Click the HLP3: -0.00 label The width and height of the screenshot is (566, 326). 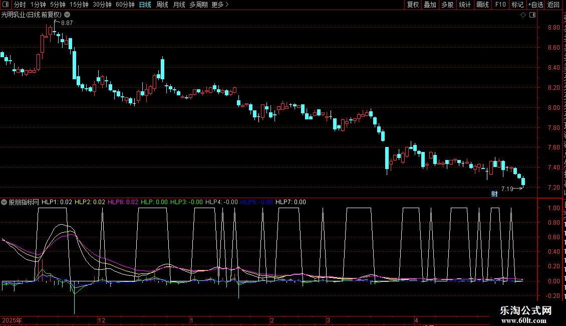[x=187, y=202]
